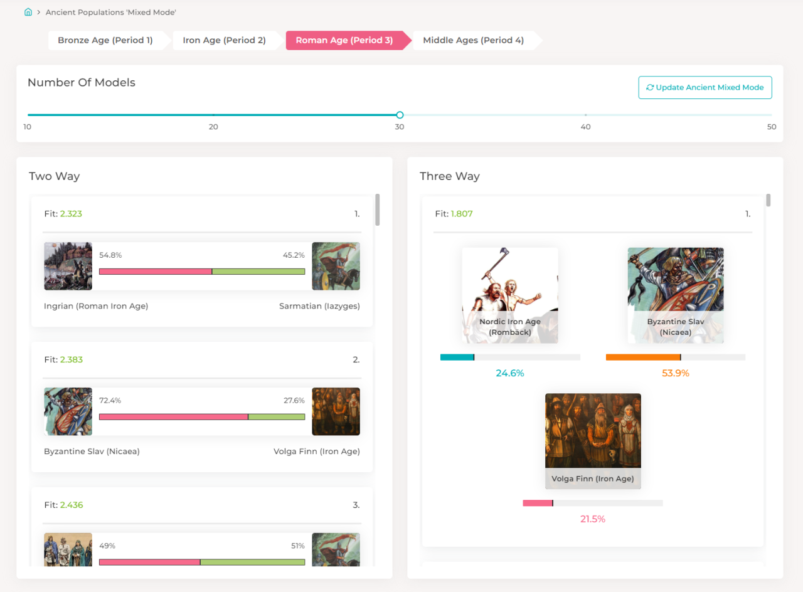Click Update Ancient Mixed Mode button
Image resolution: width=803 pixels, height=592 pixels.
(705, 88)
